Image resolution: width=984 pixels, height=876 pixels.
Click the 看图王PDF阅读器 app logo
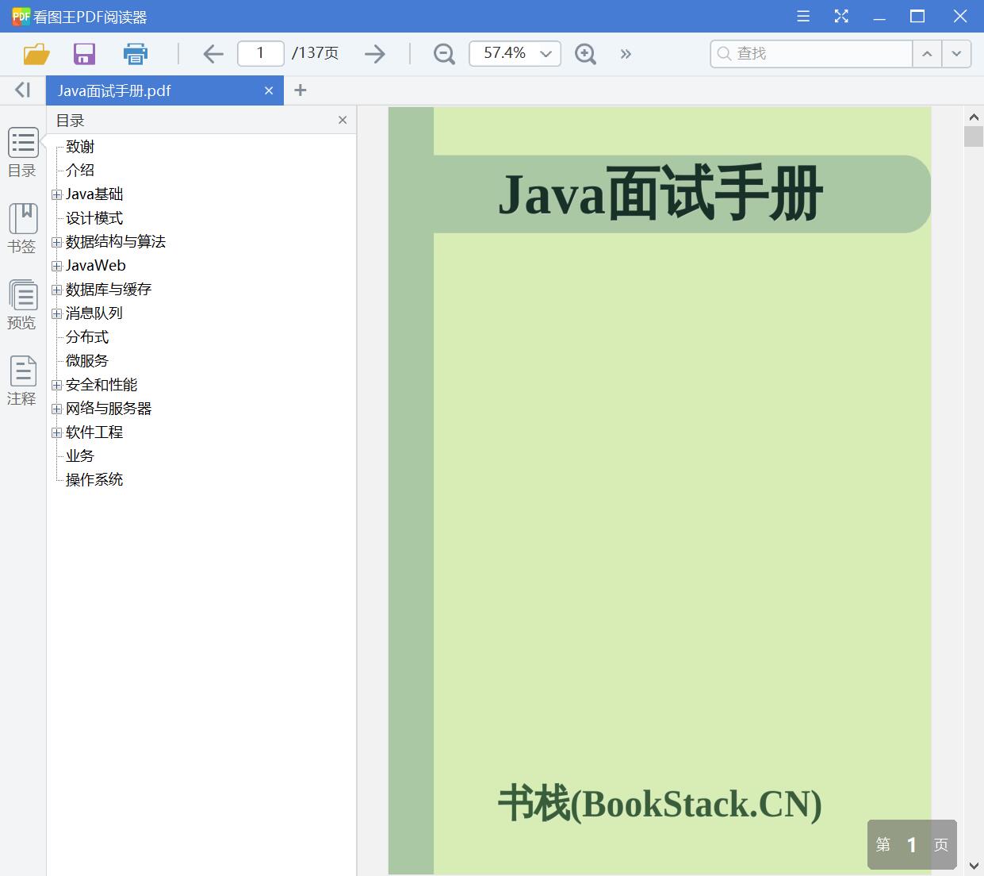(x=21, y=16)
